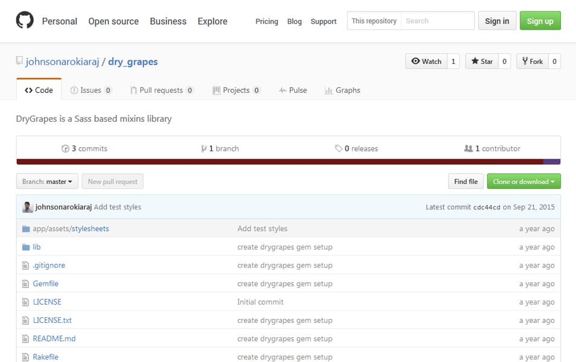Click the New pull request button
Image resolution: width=576 pixels, height=362 pixels.
(x=112, y=182)
